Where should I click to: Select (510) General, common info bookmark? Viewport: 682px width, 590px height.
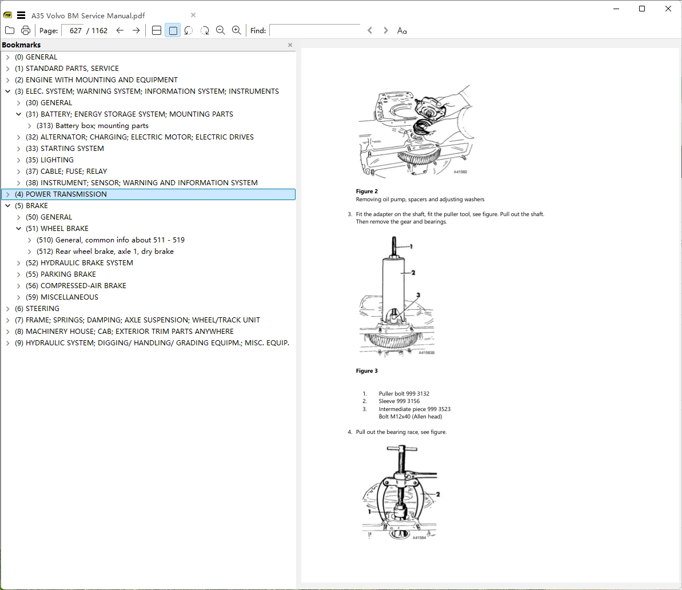tap(110, 240)
